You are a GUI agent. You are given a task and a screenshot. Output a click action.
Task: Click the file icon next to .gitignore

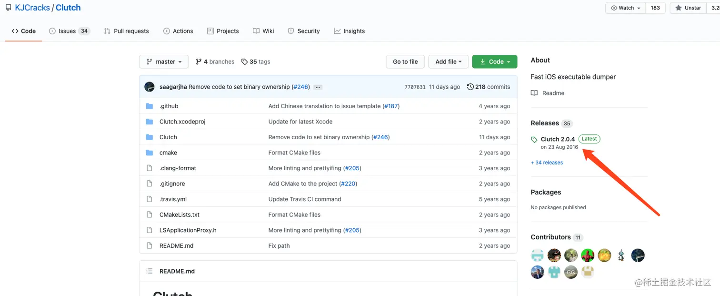[x=150, y=184]
